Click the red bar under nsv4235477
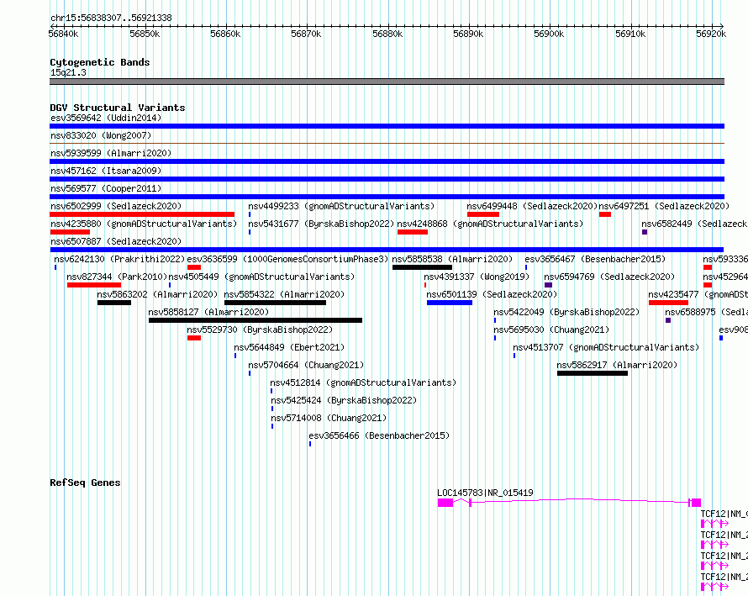Viewport: 748px width, 596px height. point(668,303)
